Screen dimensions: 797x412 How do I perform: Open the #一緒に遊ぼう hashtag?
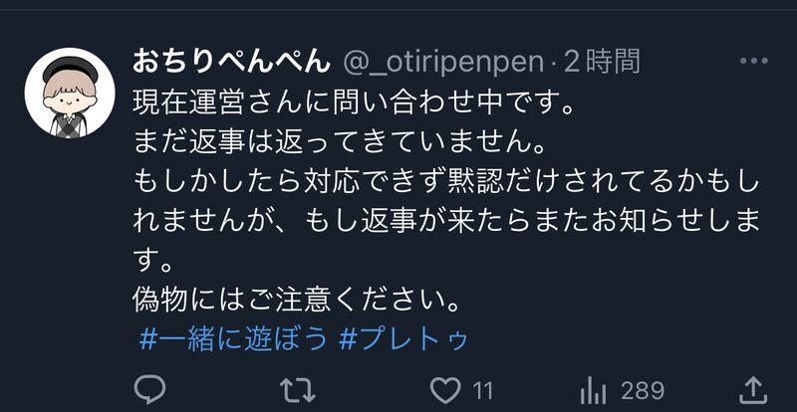tap(233, 340)
